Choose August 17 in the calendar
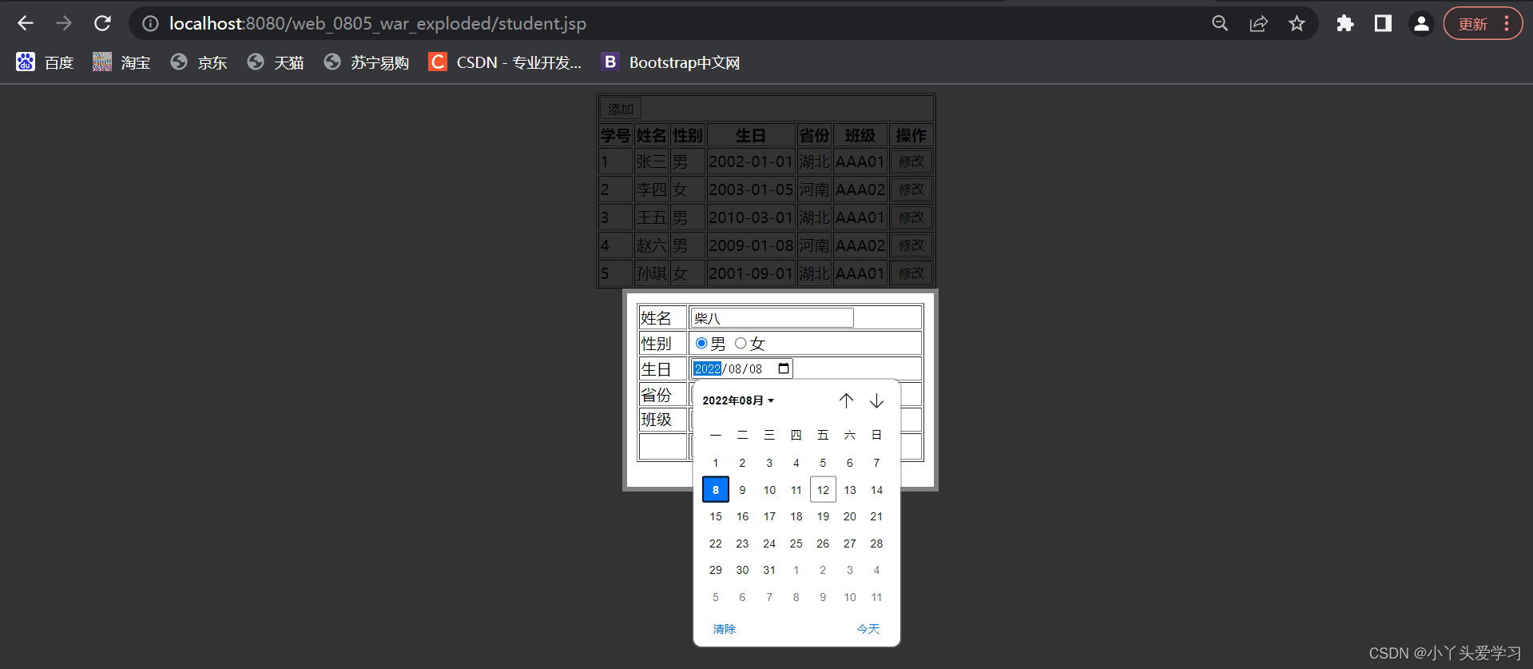1533x669 pixels. click(769, 516)
